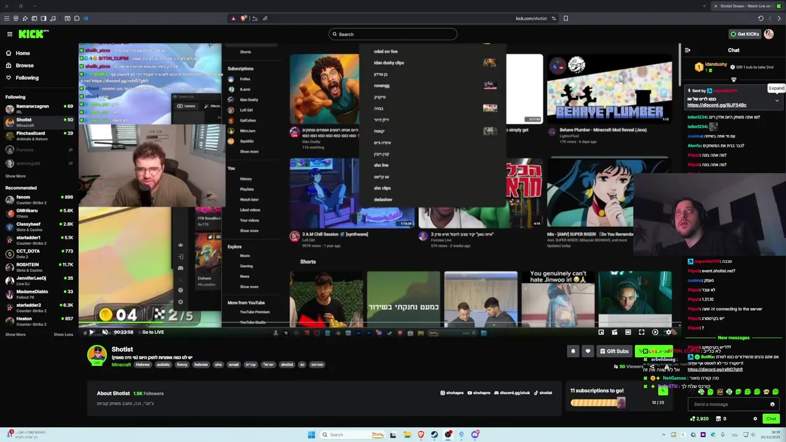Open ROSHTEIN recommended channel
Image resolution: width=786 pixels, height=442 pixels.
(39, 267)
